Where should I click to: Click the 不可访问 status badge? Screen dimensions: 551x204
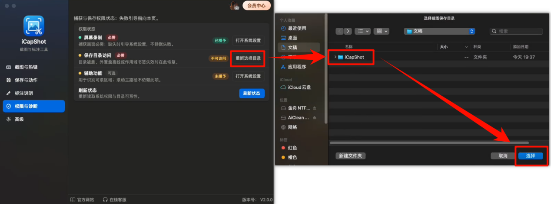point(219,58)
